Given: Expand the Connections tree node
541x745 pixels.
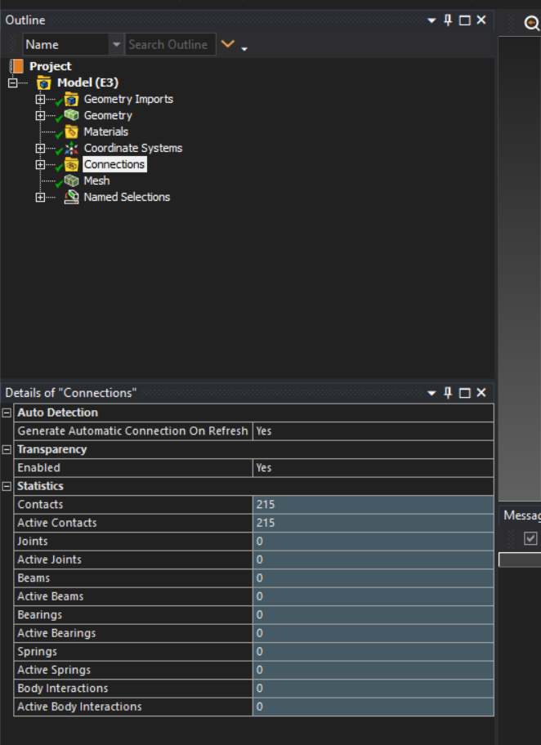Looking at the screenshot, I should click(40, 164).
